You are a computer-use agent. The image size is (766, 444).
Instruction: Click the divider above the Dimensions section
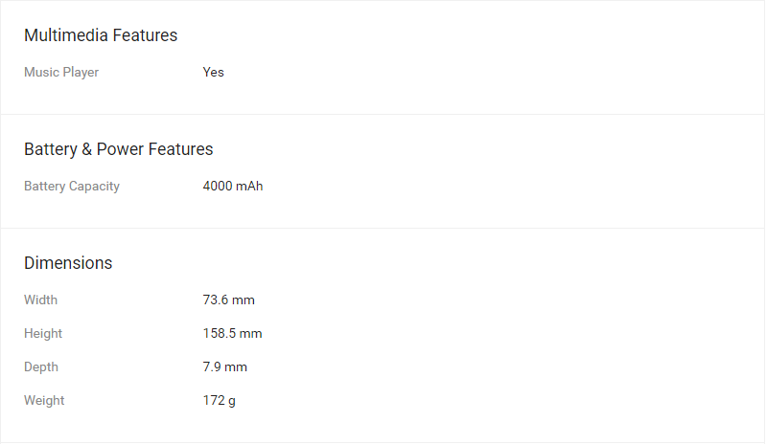click(x=383, y=228)
